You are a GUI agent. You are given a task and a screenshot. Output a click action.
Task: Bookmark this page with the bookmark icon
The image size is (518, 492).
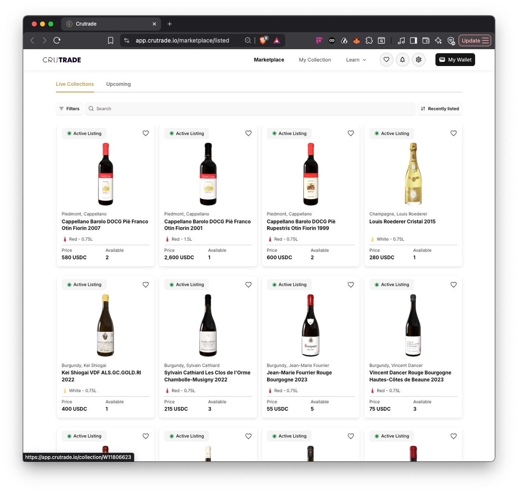[x=111, y=41]
